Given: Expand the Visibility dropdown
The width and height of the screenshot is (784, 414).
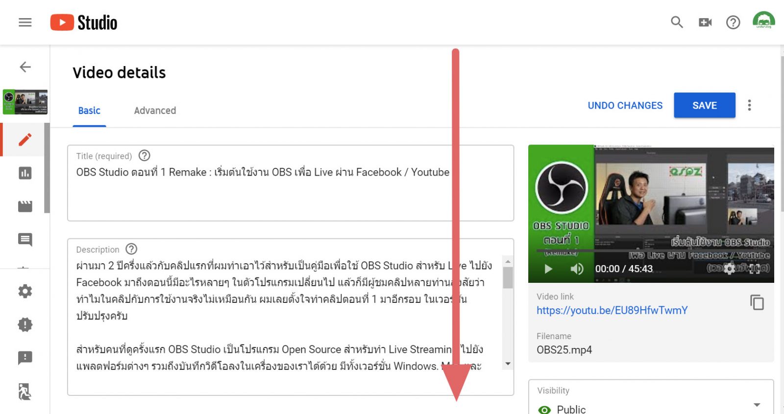Looking at the screenshot, I should coord(757,405).
